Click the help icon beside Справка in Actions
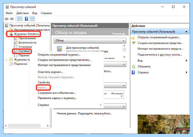 click(x=133, y=72)
